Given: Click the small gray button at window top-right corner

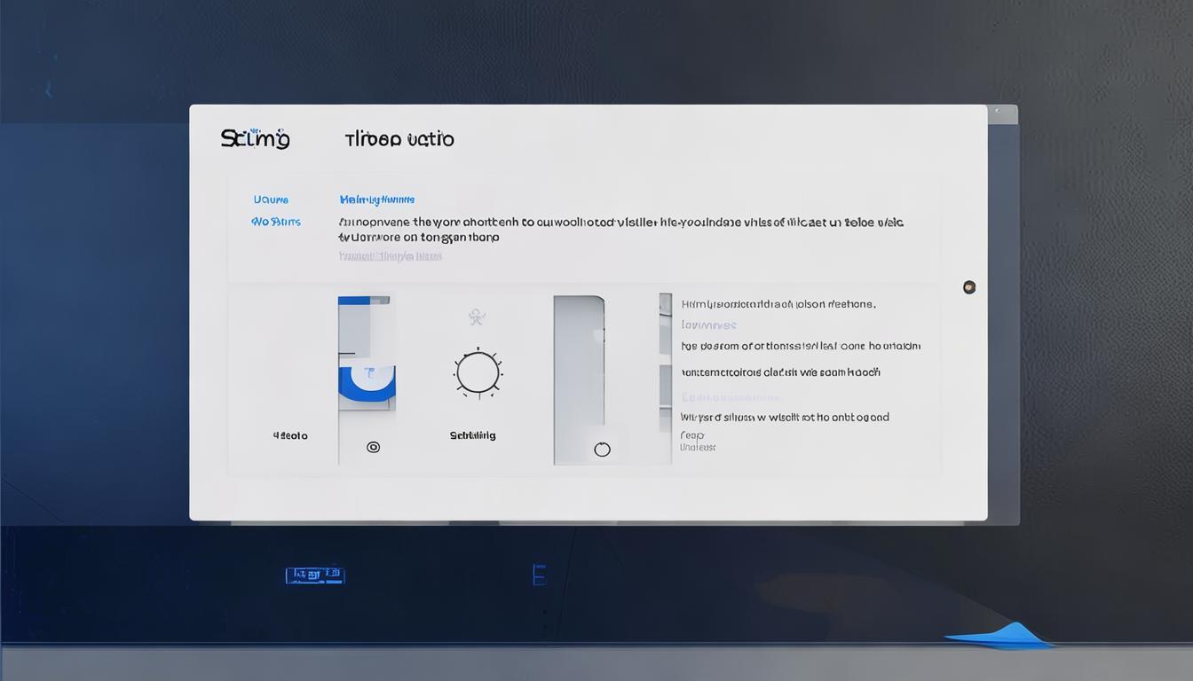Looking at the screenshot, I should [1003, 114].
